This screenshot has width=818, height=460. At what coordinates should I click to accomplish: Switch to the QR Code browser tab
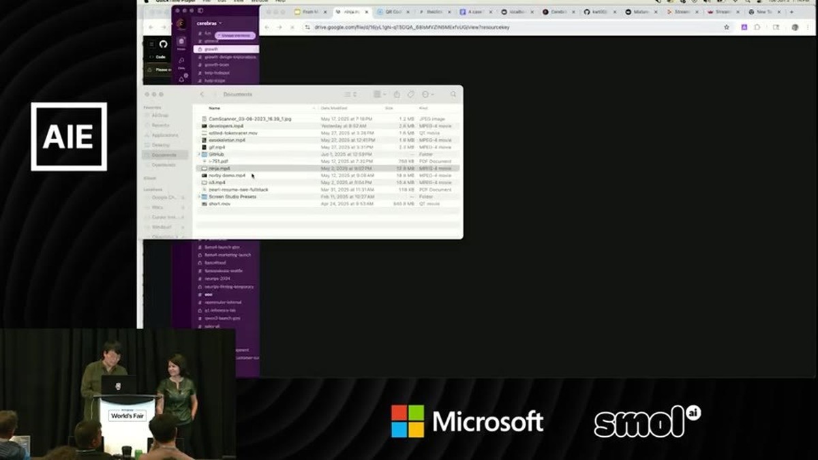pos(391,12)
